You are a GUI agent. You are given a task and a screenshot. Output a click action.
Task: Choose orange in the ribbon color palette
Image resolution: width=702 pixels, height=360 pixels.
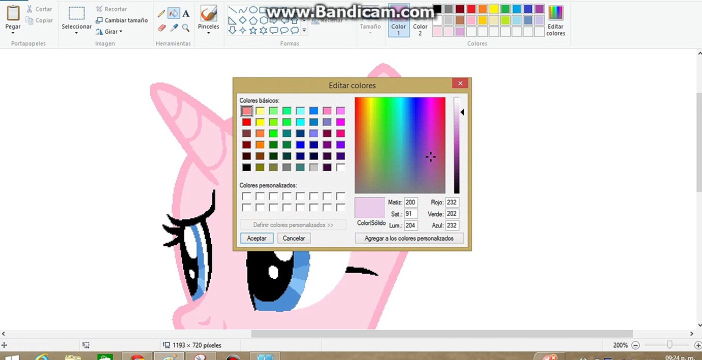click(x=482, y=9)
